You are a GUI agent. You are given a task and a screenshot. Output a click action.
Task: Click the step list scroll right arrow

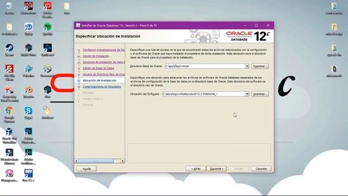(123, 161)
